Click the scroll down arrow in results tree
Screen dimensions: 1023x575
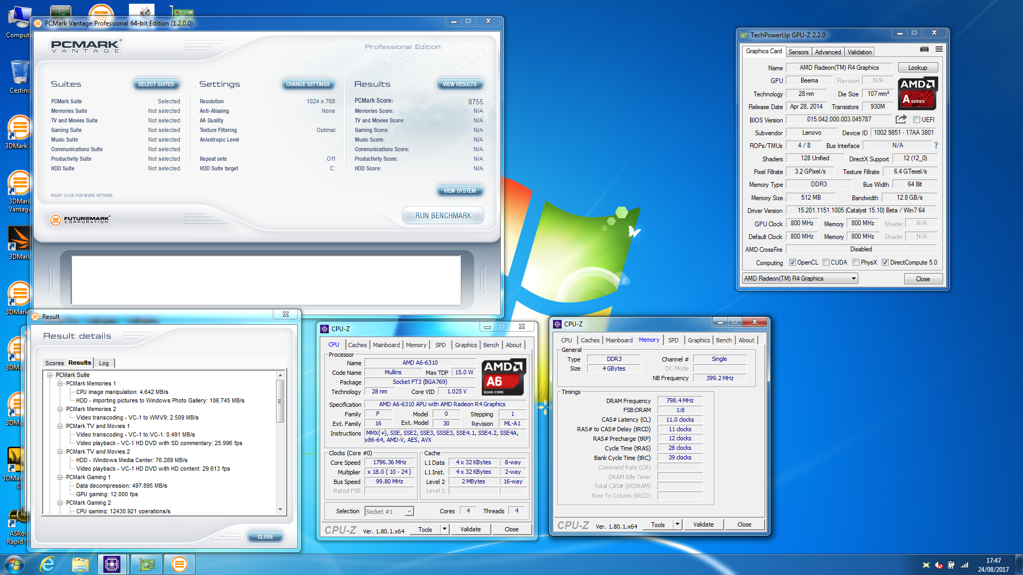280,510
